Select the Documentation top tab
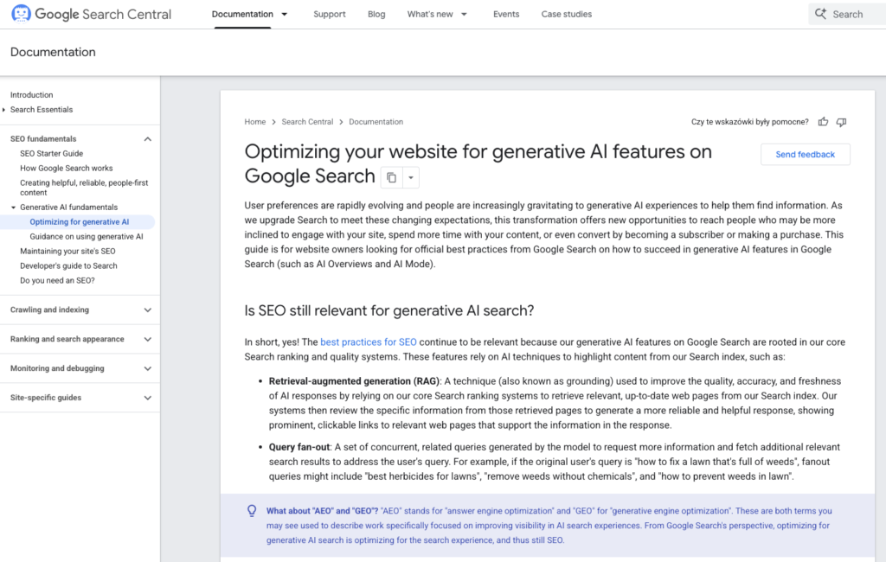This screenshot has width=886, height=562. point(242,14)
